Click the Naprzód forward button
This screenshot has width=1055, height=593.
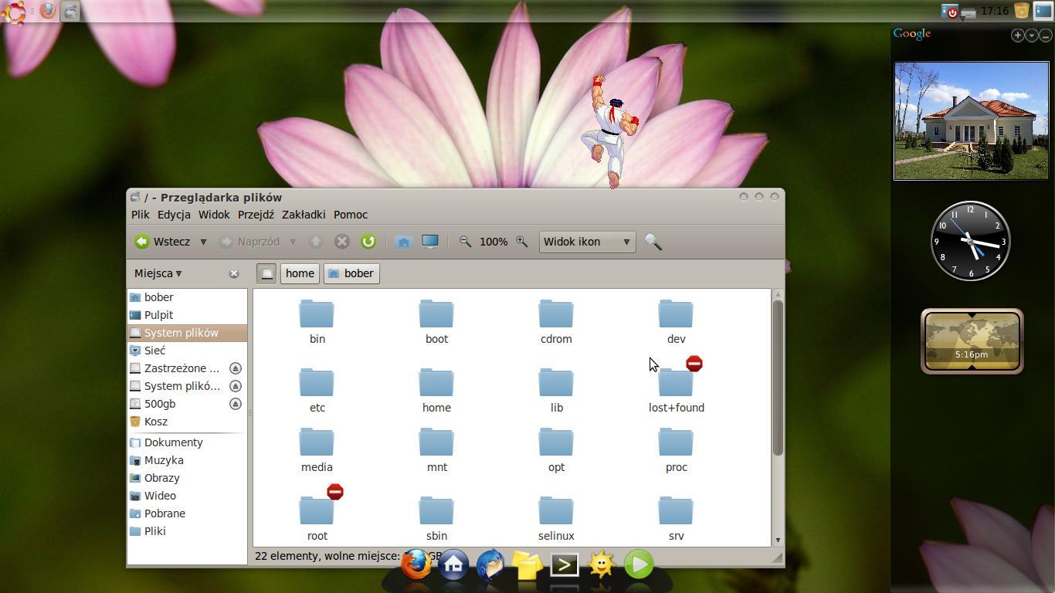tap(249, 242)
